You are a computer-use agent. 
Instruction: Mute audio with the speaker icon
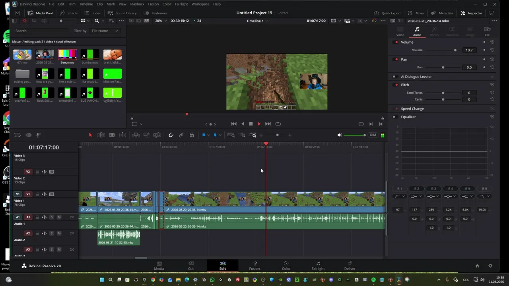[x=340, y=135]
